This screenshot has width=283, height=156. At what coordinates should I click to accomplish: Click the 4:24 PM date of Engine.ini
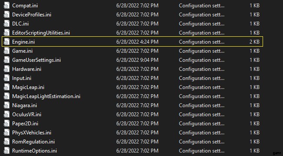(x=137, y=42)
